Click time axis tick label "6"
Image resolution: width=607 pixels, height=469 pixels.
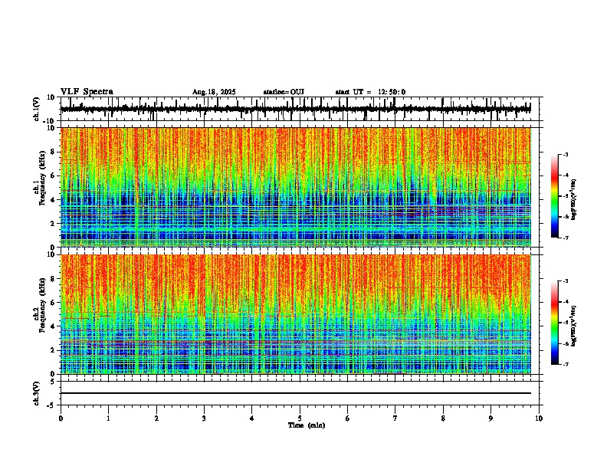click(x=348, y=418)
